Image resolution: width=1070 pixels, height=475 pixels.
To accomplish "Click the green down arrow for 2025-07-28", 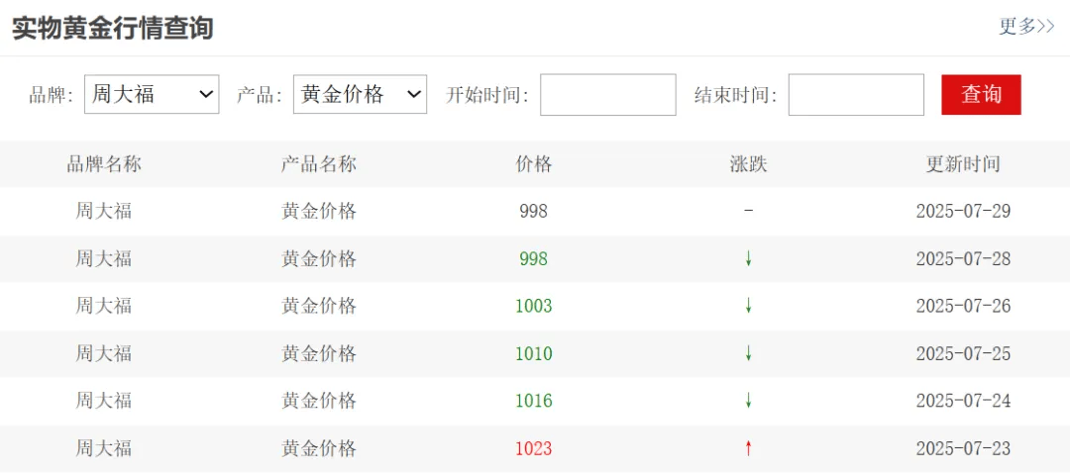I will tap(749, 259).
